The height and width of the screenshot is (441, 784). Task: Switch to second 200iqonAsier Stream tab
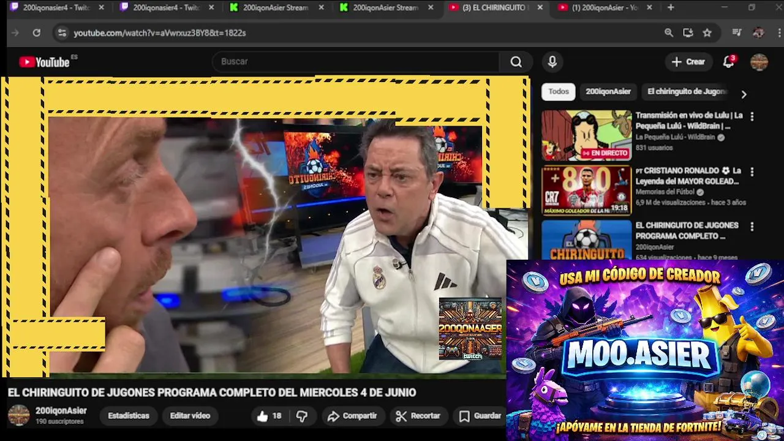pyautogui.click(x=386, y=7)
